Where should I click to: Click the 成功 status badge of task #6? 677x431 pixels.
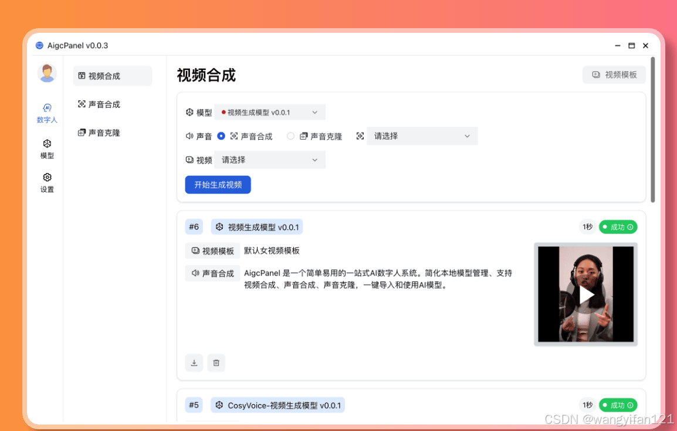tap(618, 227)
